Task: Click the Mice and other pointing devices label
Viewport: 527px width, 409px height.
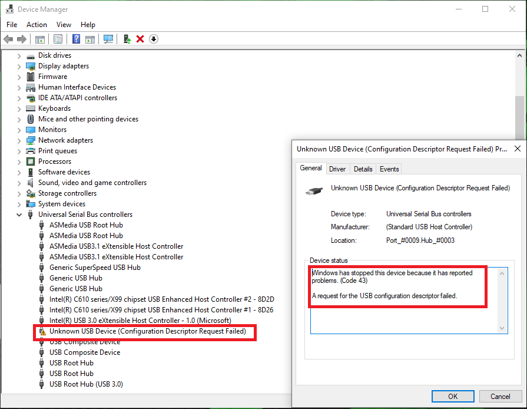Action: pos(88,119)
